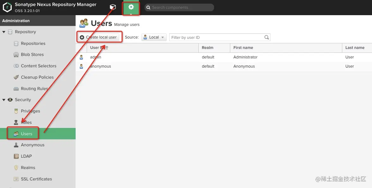Click the anonymous row User last name
The image size is (372, 188).
350,66
